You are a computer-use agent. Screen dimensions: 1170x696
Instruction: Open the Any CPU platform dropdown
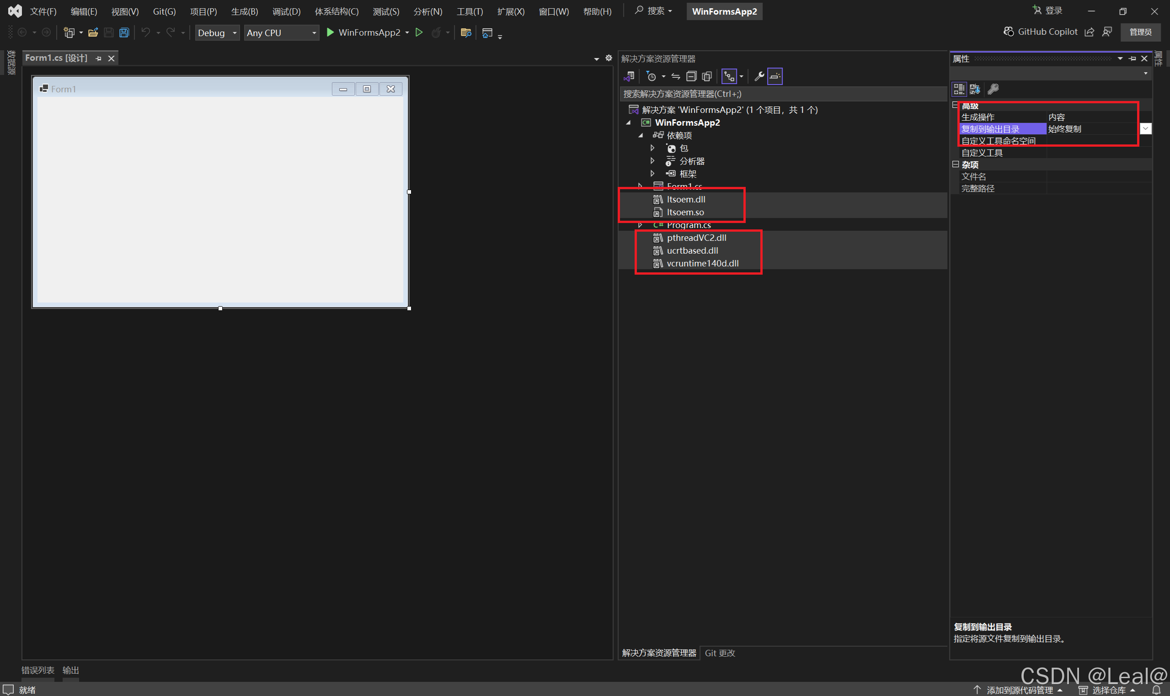(x=281, y=33)
